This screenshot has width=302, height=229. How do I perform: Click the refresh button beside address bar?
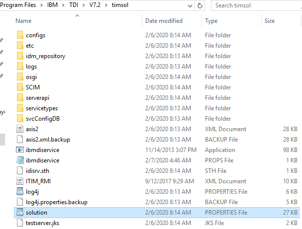click(200, 5)
